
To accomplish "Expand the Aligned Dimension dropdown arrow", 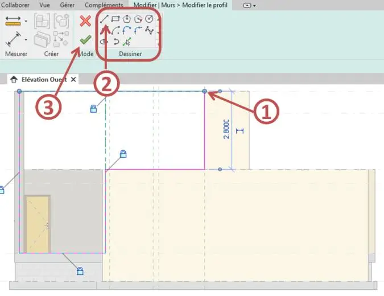I will coord(26,39).
